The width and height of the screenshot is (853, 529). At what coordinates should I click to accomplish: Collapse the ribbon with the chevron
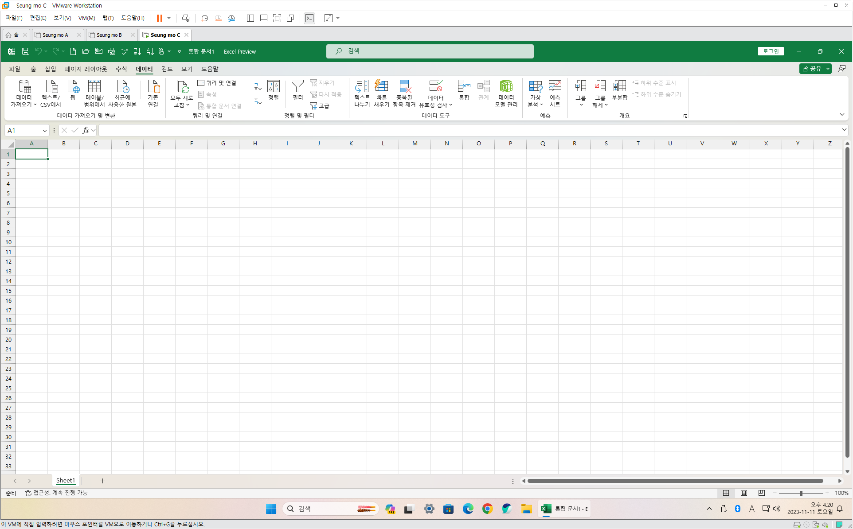841,115
